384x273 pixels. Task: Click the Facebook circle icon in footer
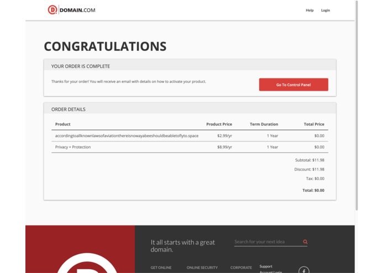(304, 271)
